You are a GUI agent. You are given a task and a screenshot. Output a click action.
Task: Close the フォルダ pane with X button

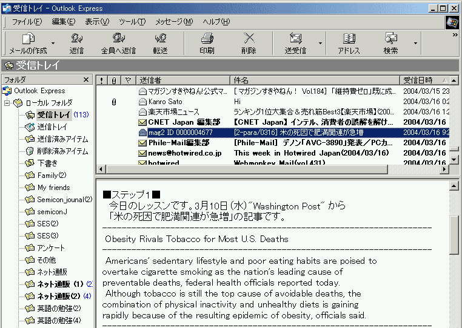[88, 80]
